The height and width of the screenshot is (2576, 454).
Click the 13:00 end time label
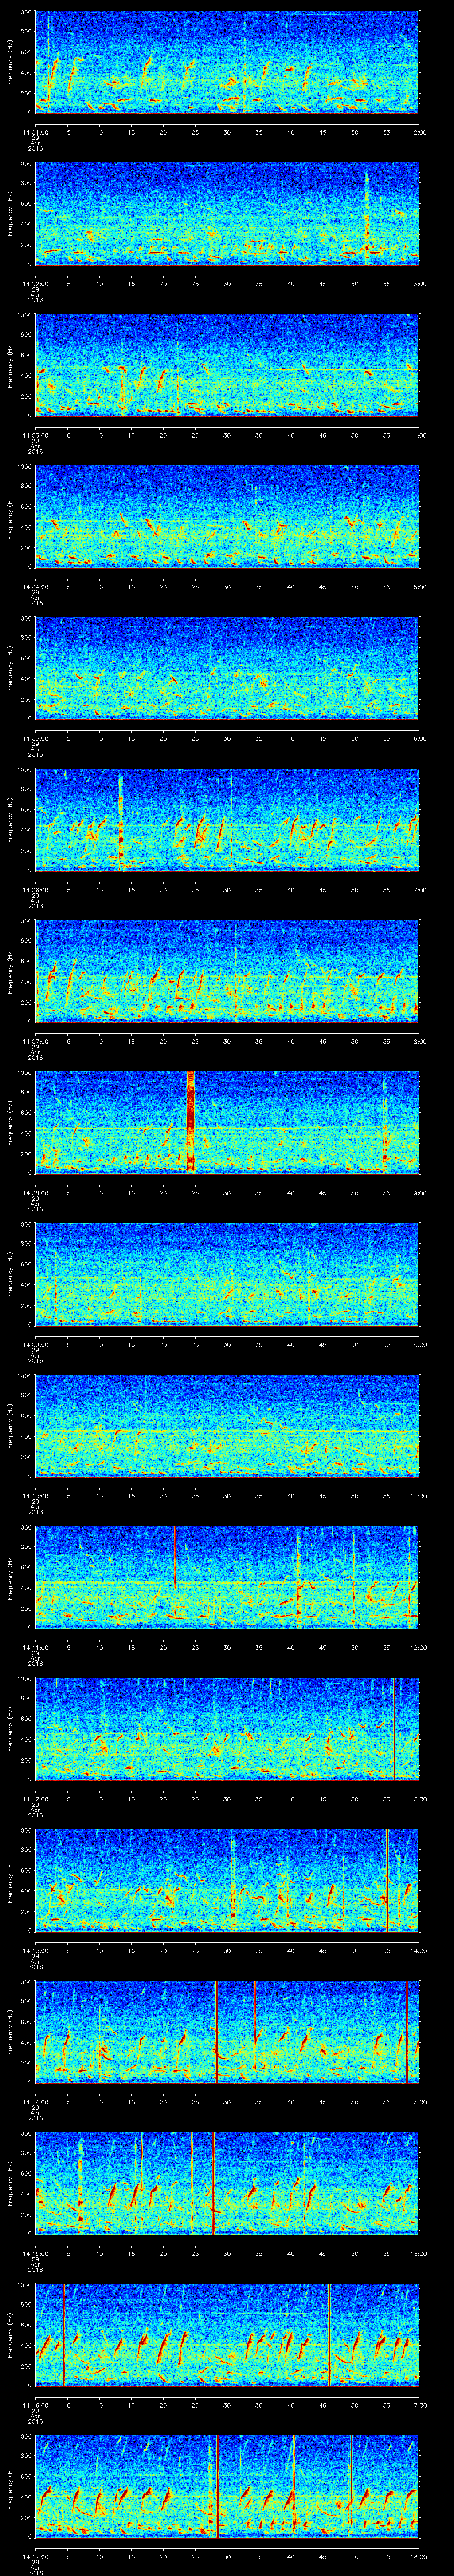(418, 1798)
